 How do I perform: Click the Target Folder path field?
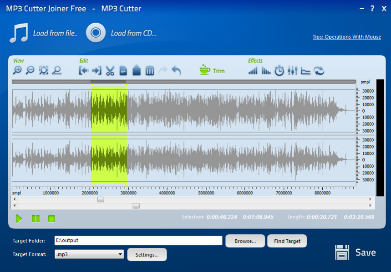(x=138, y=240)
